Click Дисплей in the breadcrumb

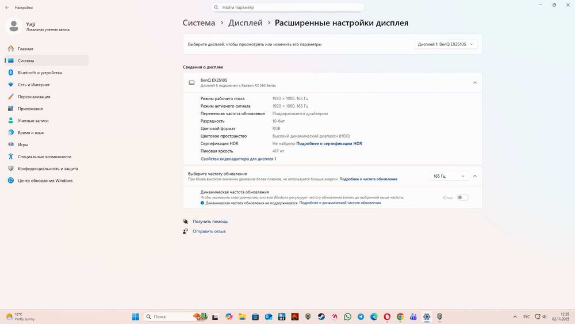click(246, 23)
